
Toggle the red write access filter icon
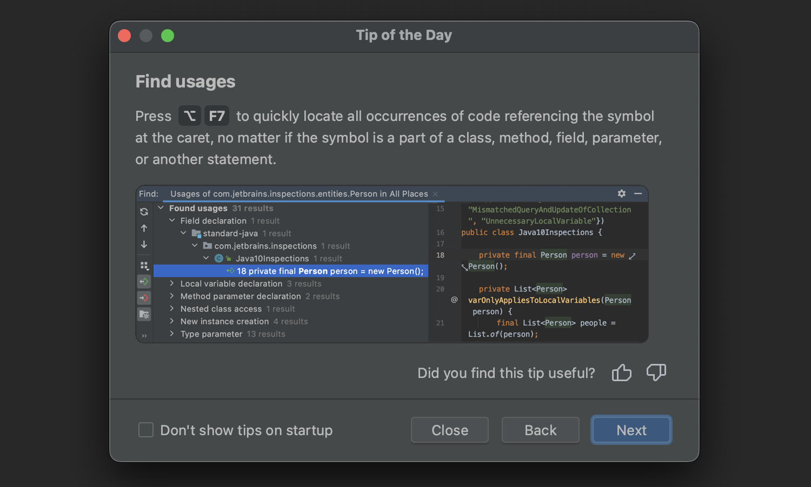[144, 298]
